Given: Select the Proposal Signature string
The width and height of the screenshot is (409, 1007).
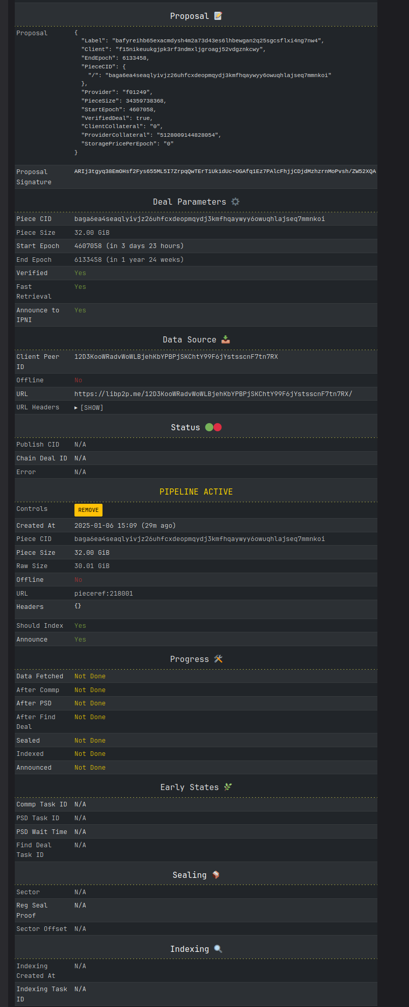Looking at the screenshot, I should pos(225,171).
